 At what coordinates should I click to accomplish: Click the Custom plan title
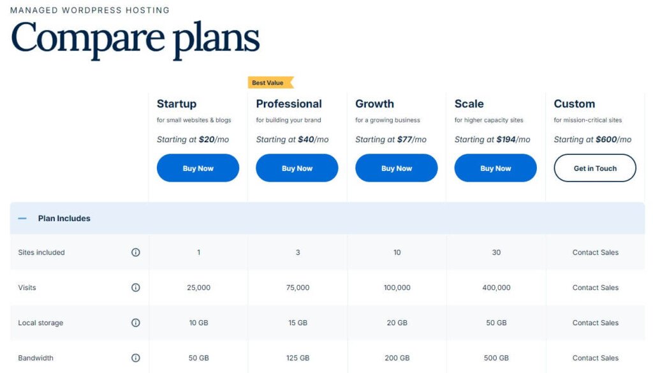[575, 104]
